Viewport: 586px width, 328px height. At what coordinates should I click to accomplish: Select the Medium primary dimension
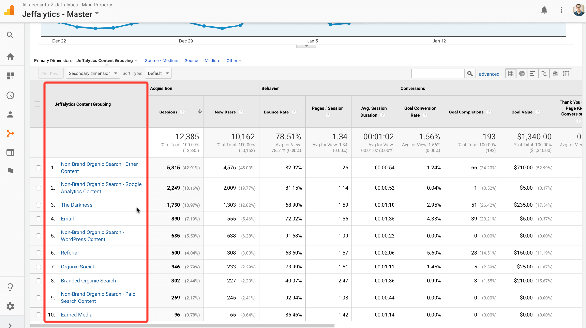(212, 60)
